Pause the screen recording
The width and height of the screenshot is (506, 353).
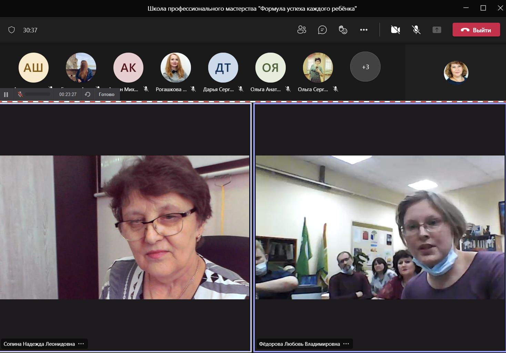coord(6,94)
